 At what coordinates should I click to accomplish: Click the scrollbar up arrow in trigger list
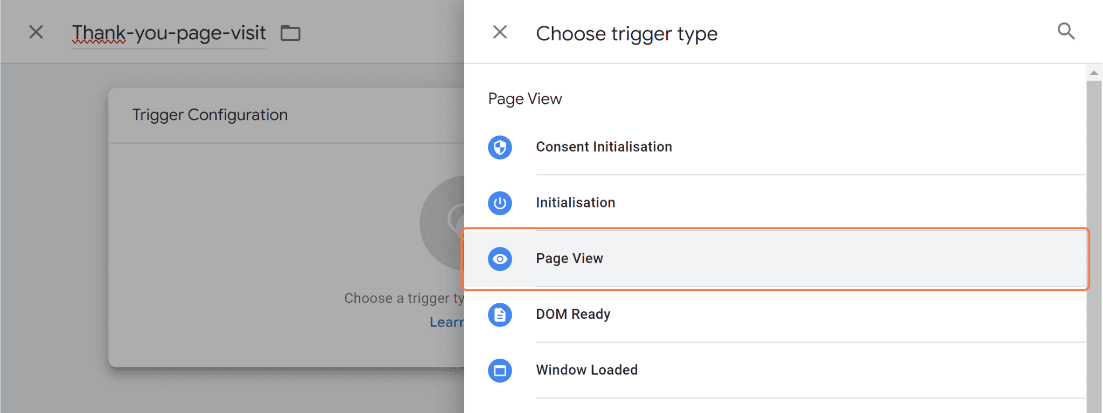pyautogui.click(x=1094, y=73)
